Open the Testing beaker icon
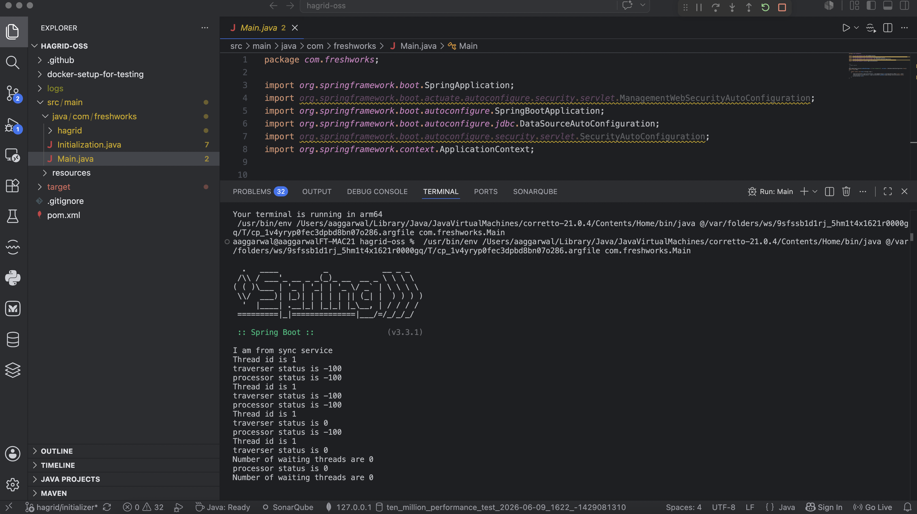The width and height of the screenshot is (917, 514). coord(13,216)
